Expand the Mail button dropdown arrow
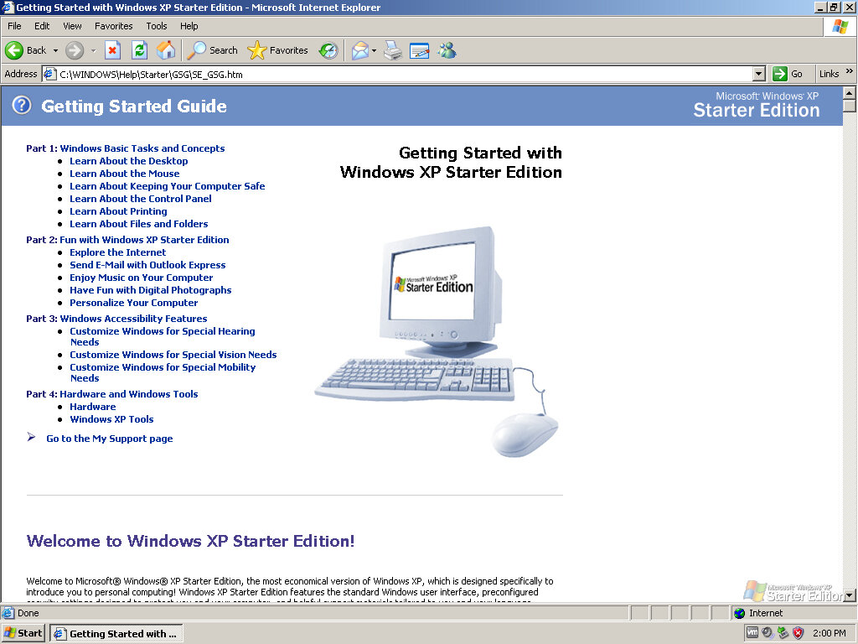858x644 pixels. click(x=374, y=50)
